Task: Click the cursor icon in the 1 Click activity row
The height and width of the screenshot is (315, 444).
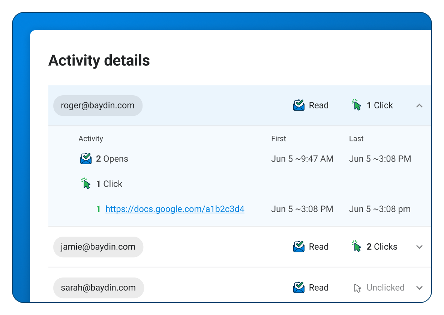Action: [86, 184]
